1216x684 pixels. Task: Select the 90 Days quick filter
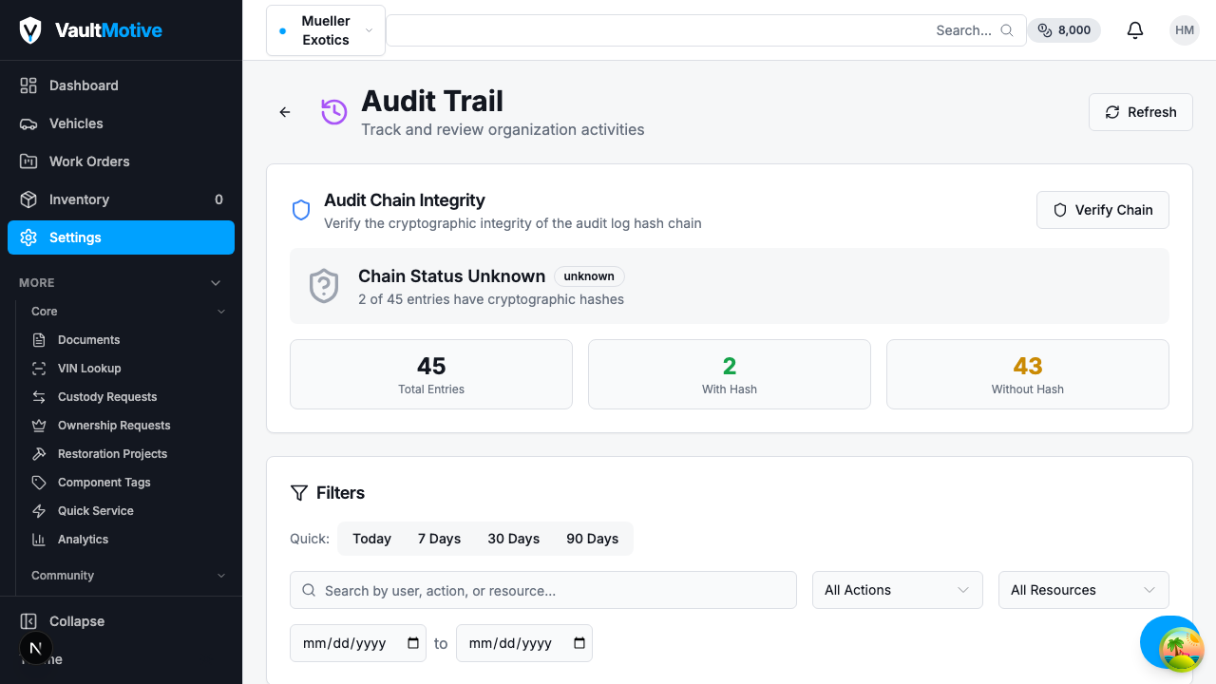[593, 539]
